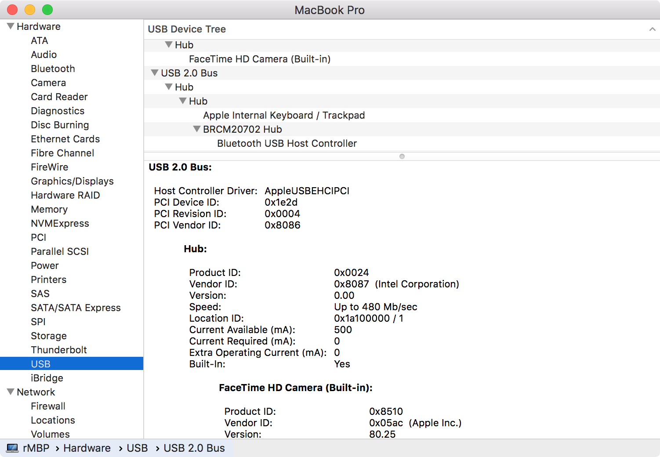Click the USB Device Tree sort chevron

(x=652, y=29)
